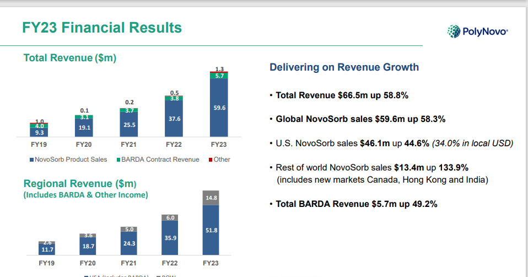Click the 24.3 bar label in Regional Revenue chart
The image size is (528, 277).
click(130, 243)
